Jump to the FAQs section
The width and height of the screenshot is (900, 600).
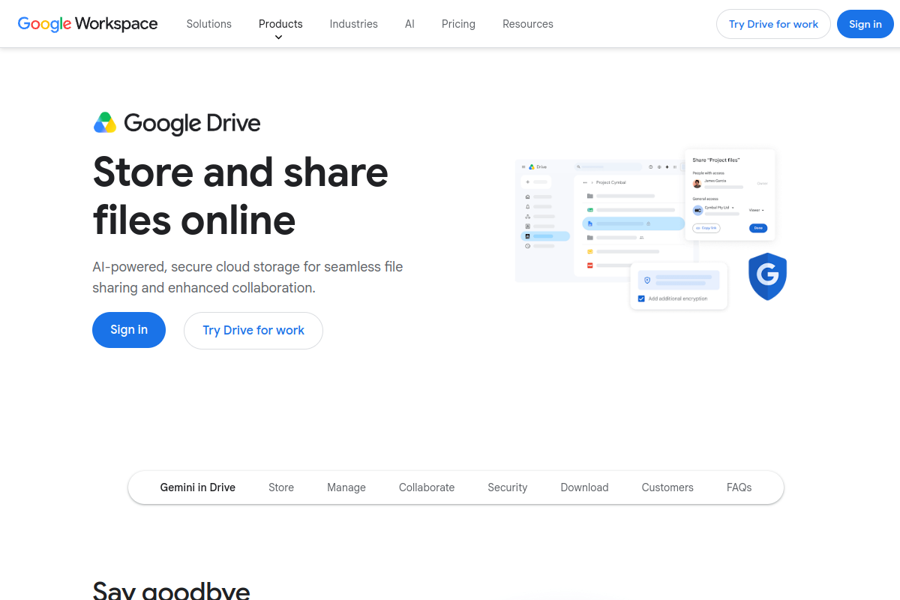[739, 487]
